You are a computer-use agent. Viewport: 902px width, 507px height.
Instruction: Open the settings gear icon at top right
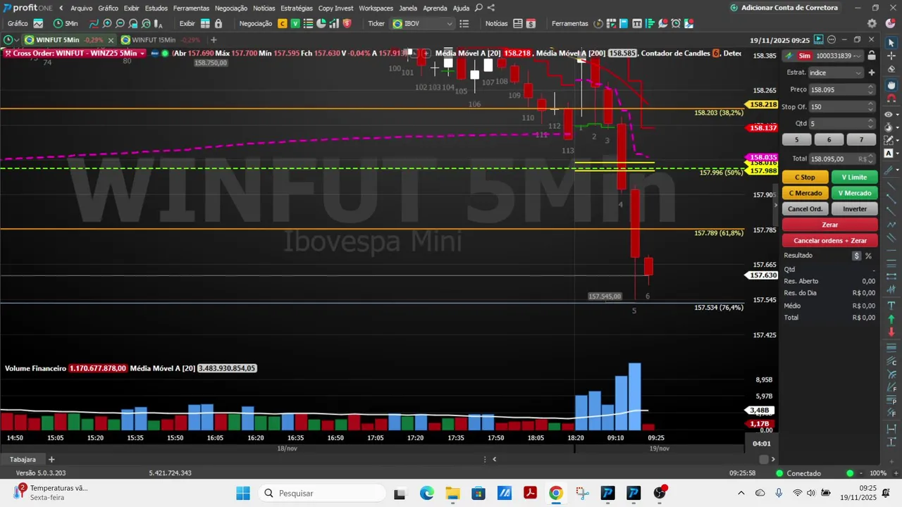click(x=872, y=23)
